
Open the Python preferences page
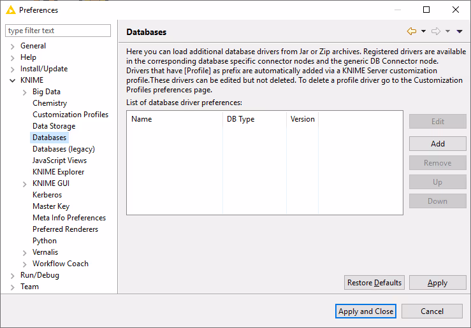(45, 241)
